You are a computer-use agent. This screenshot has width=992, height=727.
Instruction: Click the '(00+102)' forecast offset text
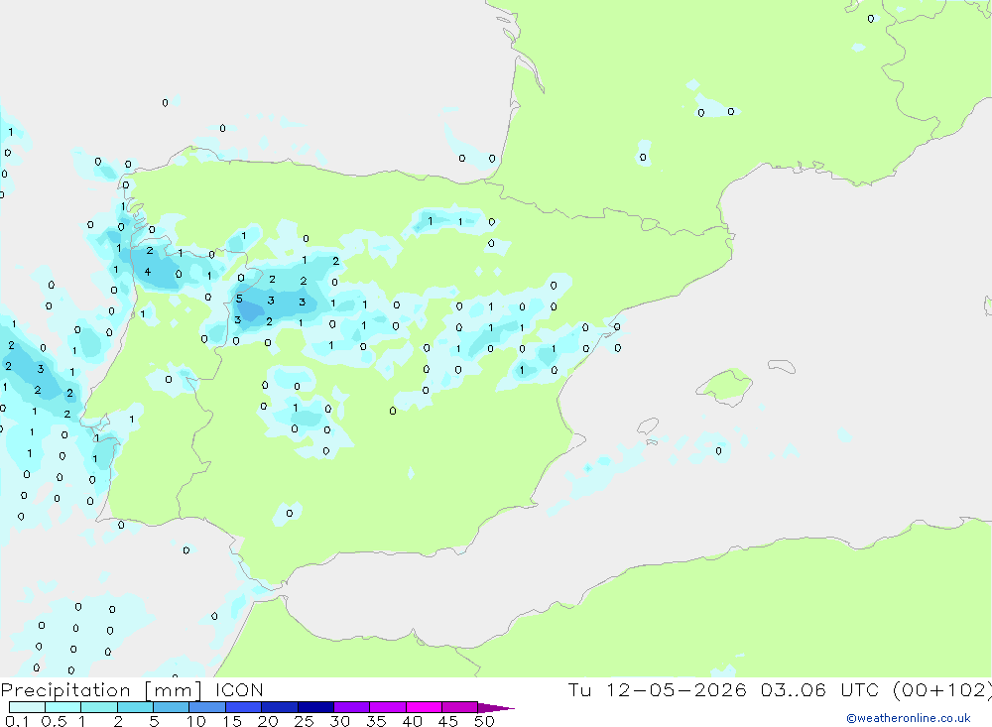942,689
